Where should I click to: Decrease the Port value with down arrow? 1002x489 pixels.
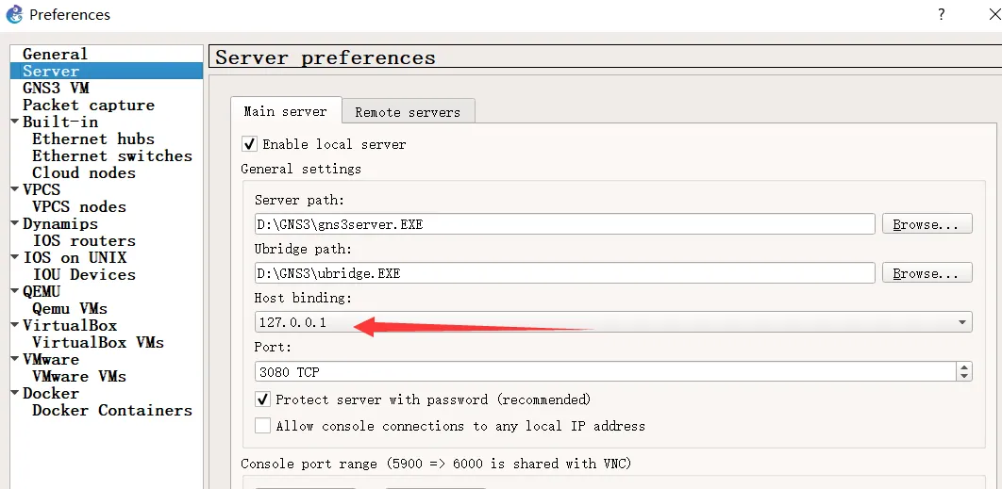(964, 376)
